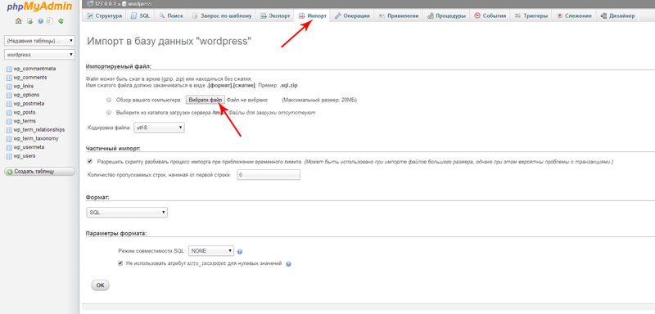Open the 'Процедуры' tab

(446, 16)
